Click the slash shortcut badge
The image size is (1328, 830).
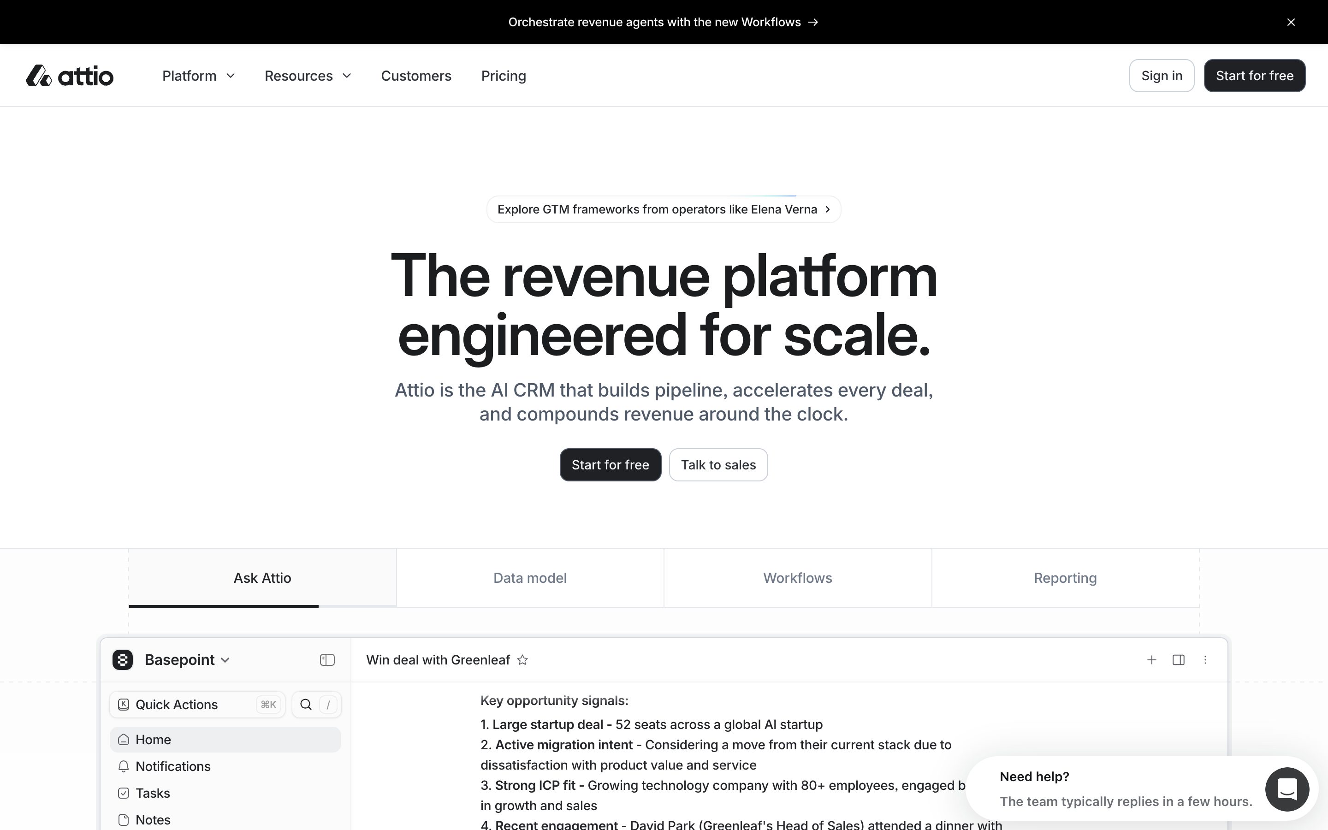(328, 704)
